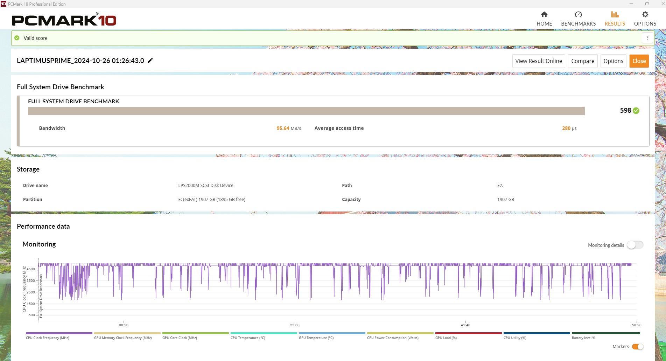Toggle Battery level legend swatch
This screenshot has height=361, width=666.
[x=606, y=333]
